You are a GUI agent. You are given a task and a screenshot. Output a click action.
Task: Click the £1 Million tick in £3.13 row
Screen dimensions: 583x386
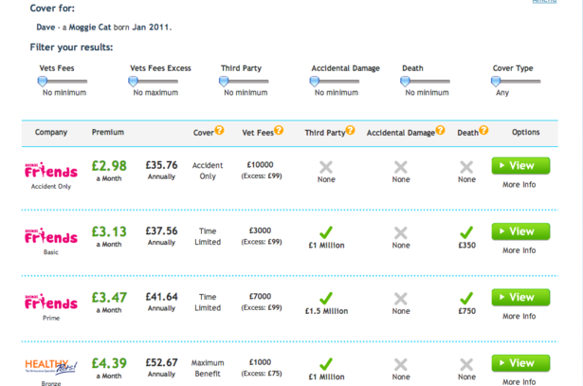pyautogui.click(x=326, y=232)
